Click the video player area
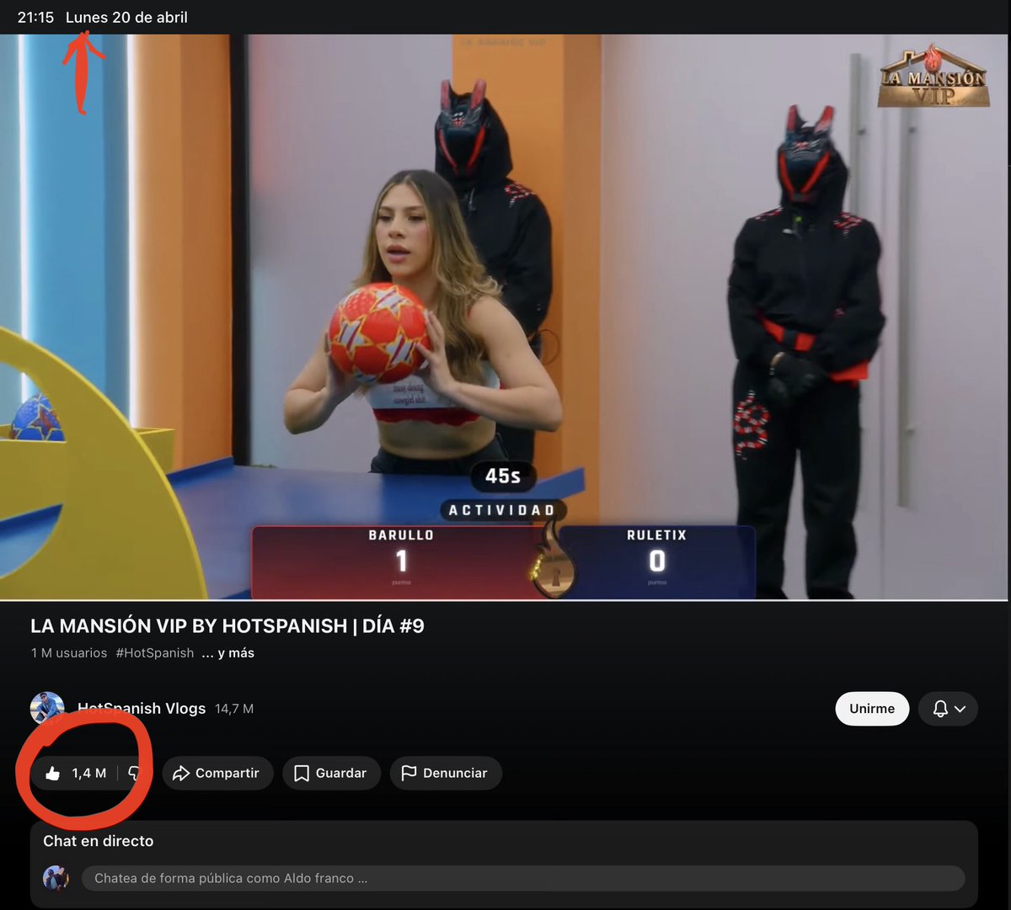The height and width of the screenshot is (910, 1011). click(504, 317)
